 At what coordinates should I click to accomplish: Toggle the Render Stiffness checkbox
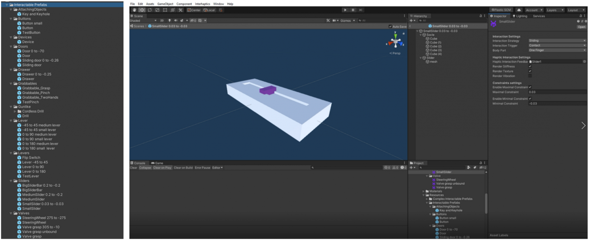pos(530,67)
